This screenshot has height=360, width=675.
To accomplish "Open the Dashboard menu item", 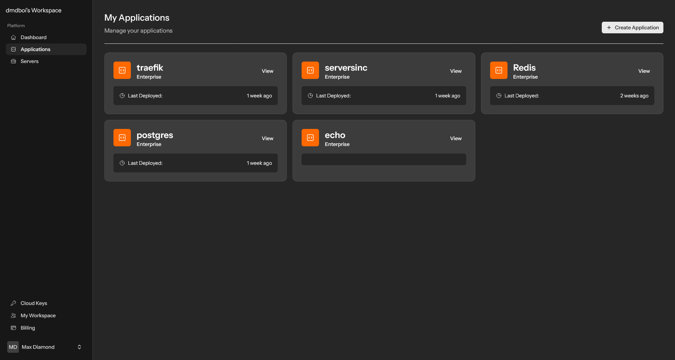I will [x=46, y=37].
